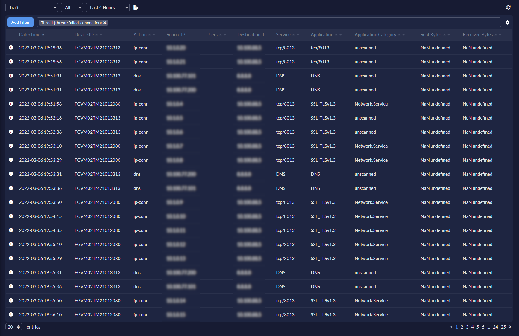Open details for the last 19:56:10 entry
The height and width of the screenshot is (336, 519).
coord(11,314)
